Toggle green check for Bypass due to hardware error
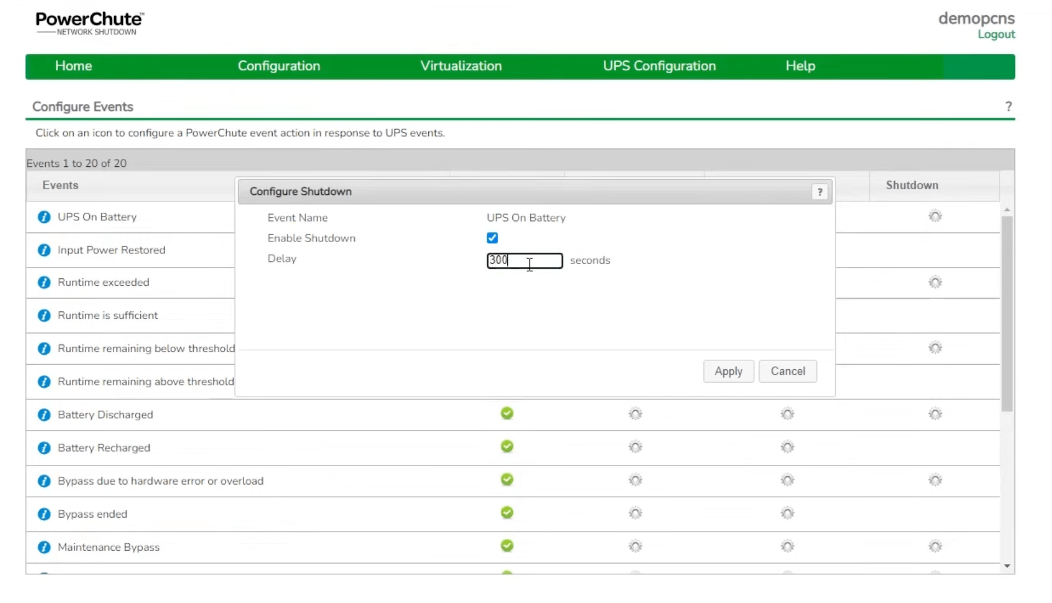 pyautogui.click(x=507, y=480)
